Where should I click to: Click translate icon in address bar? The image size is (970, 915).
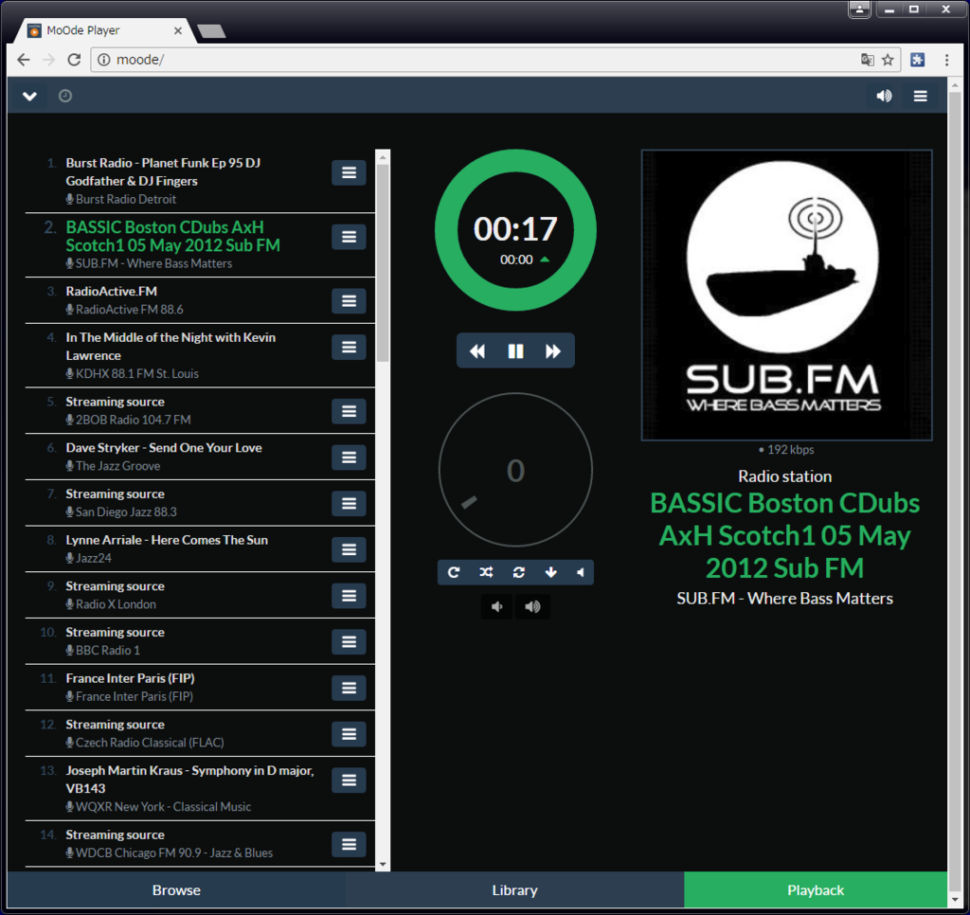(868, 60)
